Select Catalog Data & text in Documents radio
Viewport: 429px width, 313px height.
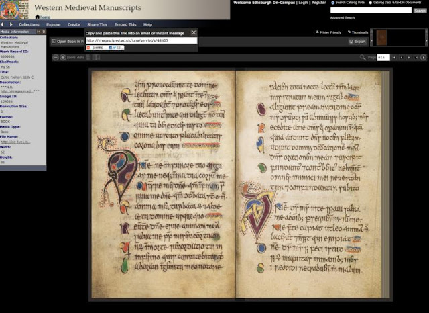point(371,3)
